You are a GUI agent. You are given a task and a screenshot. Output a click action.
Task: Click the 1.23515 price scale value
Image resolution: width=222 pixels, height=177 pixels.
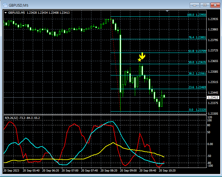[213, 82]
